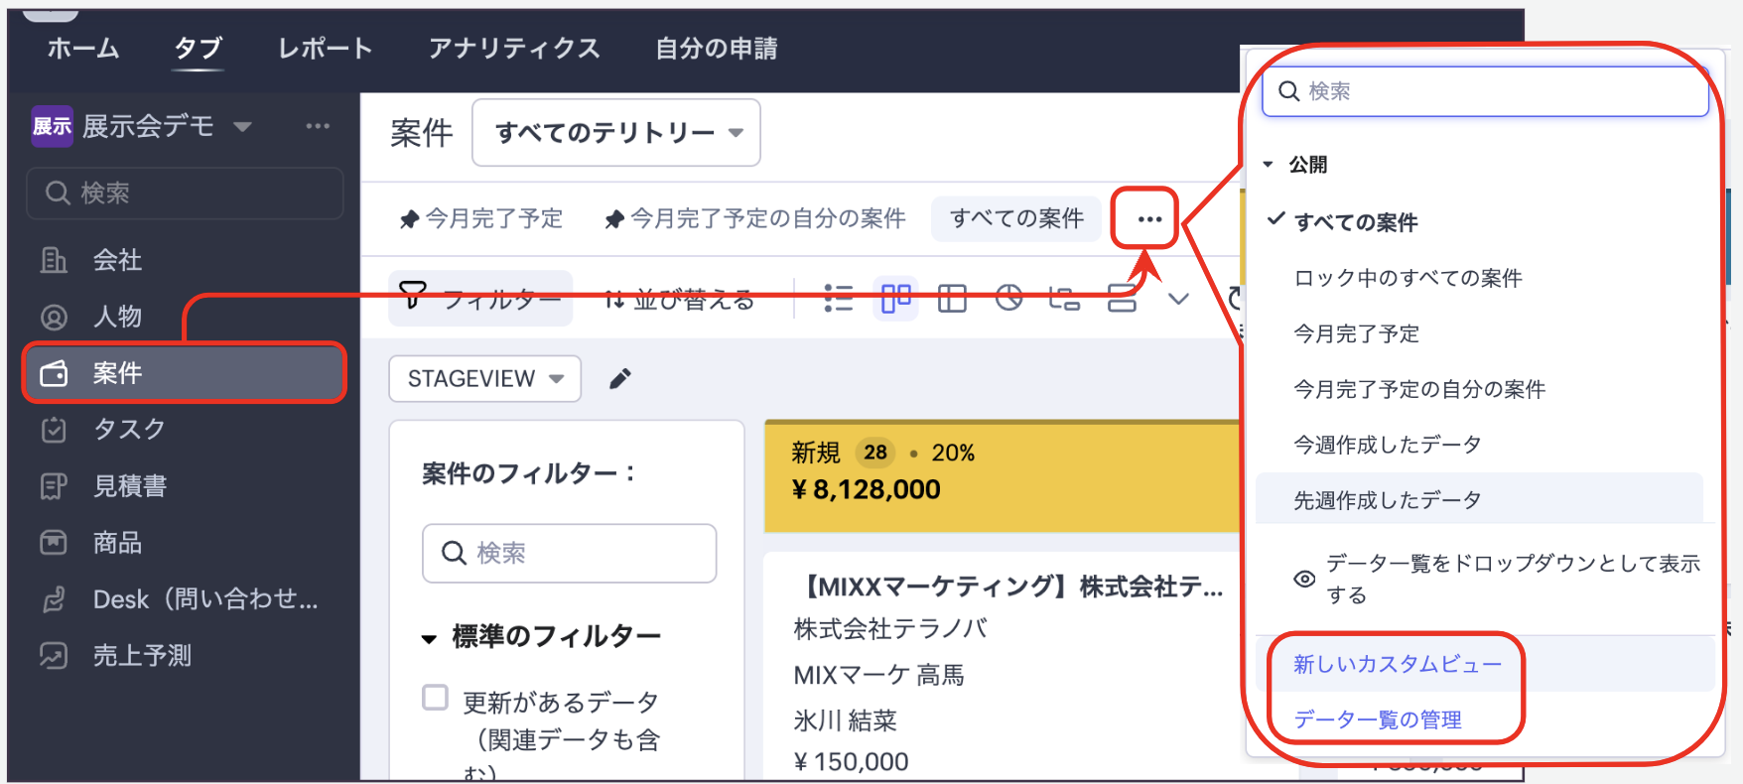Switch to the pie chart view icon
Viewport: 1743px width, 784px height.
coord(1008,298)
